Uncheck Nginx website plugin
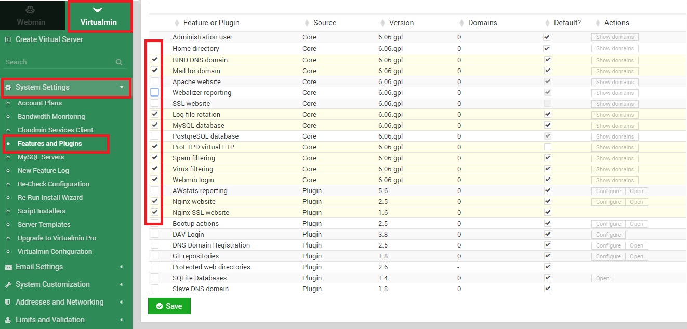 point(154,201)
